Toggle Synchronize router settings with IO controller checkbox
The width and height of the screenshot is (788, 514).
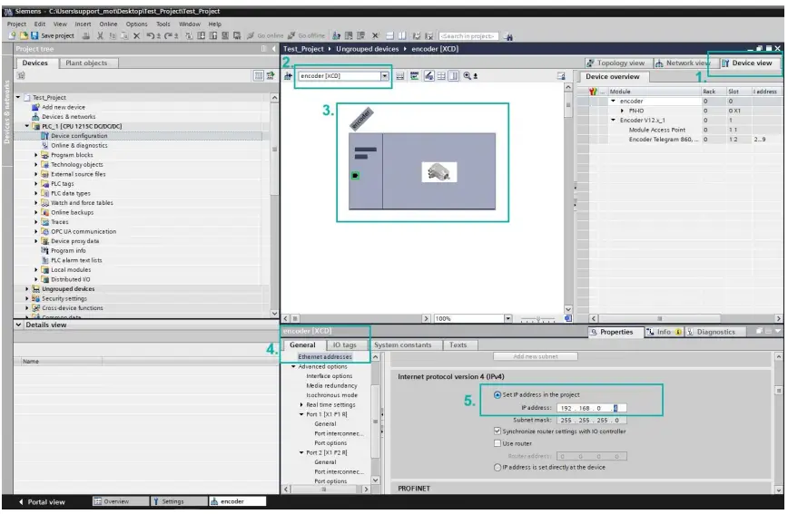[497, 432]
